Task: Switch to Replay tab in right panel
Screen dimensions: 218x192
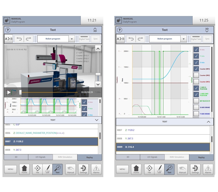Action: [201, 158]
